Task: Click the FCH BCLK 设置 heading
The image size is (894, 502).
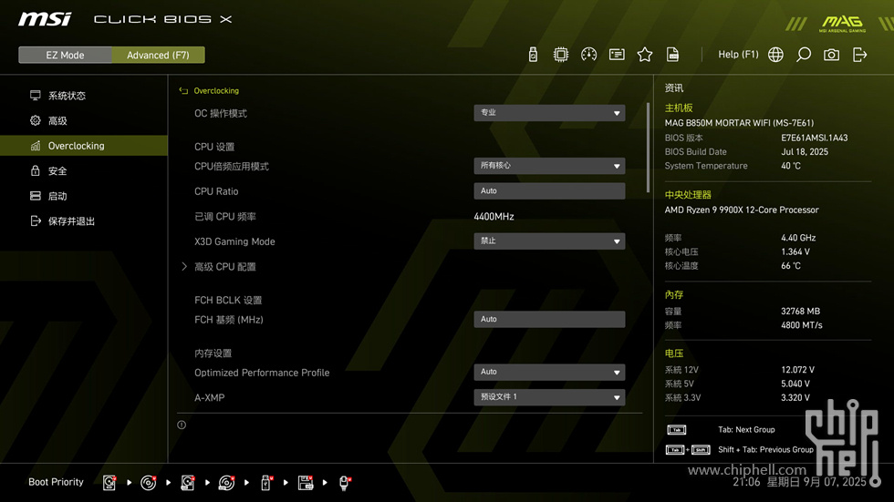Action: 228,300
